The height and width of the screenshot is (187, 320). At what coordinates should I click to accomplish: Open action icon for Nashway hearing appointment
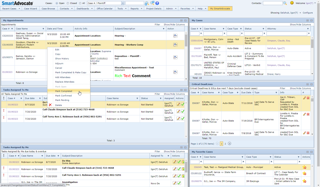click(x=175, y=36)
